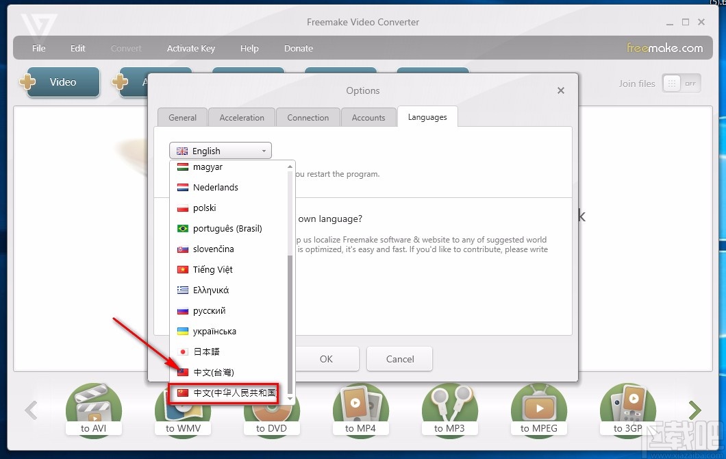
Task: Click the right navigation arrow for more formats
Action: point(694,409)
